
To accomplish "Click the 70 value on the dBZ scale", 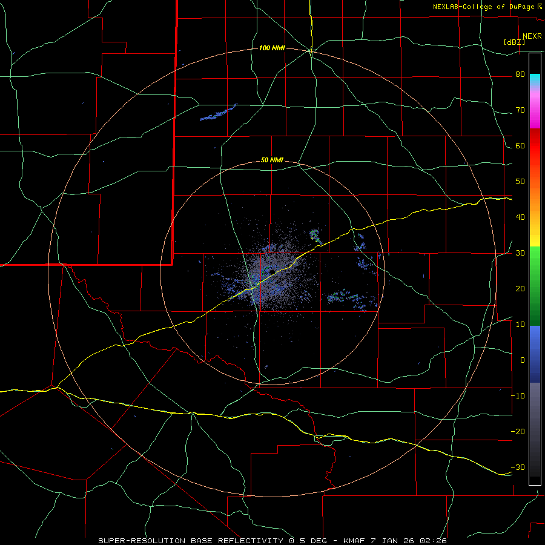I will pos(520,110).
